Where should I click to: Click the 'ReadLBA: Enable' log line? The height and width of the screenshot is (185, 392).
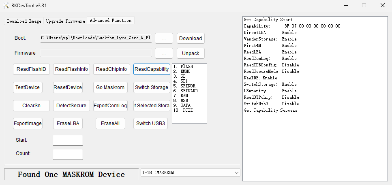(x=270, y=52)
